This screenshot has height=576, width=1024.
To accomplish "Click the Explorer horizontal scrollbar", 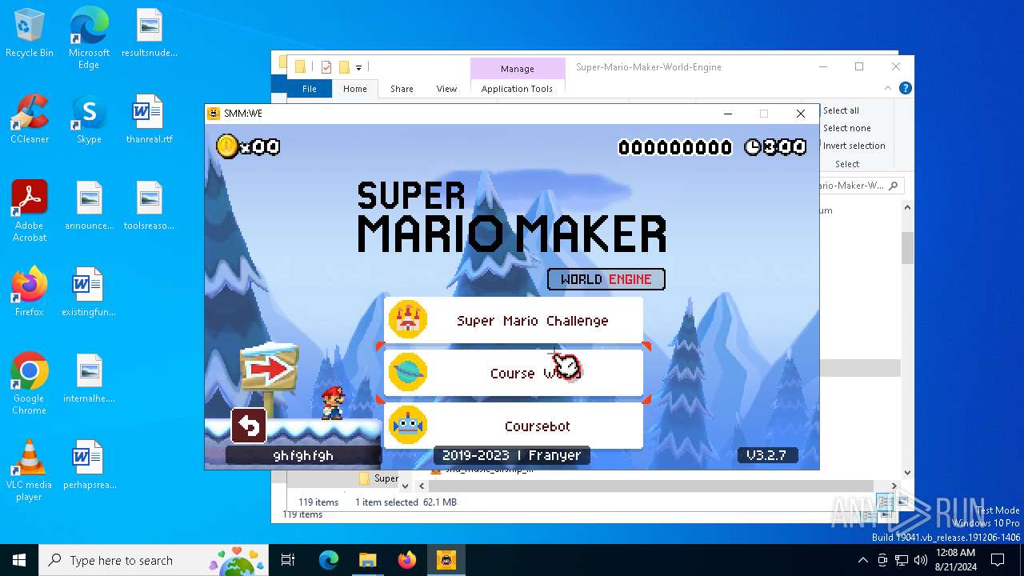I will click(653, 486).
